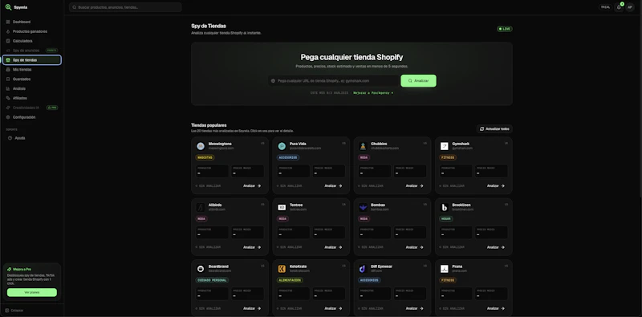
Task: Click the Pura Vida store logo
Action: pyautogui.click(x=282, y=146)
